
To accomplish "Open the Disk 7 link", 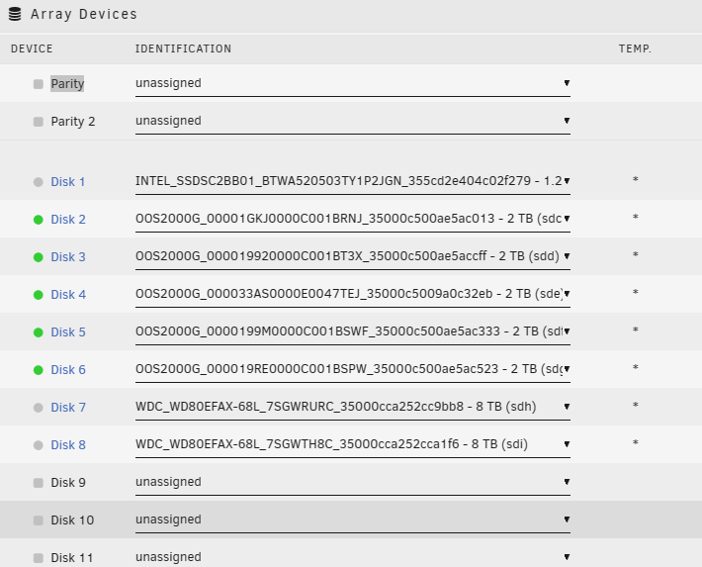I will coord(68,408).
